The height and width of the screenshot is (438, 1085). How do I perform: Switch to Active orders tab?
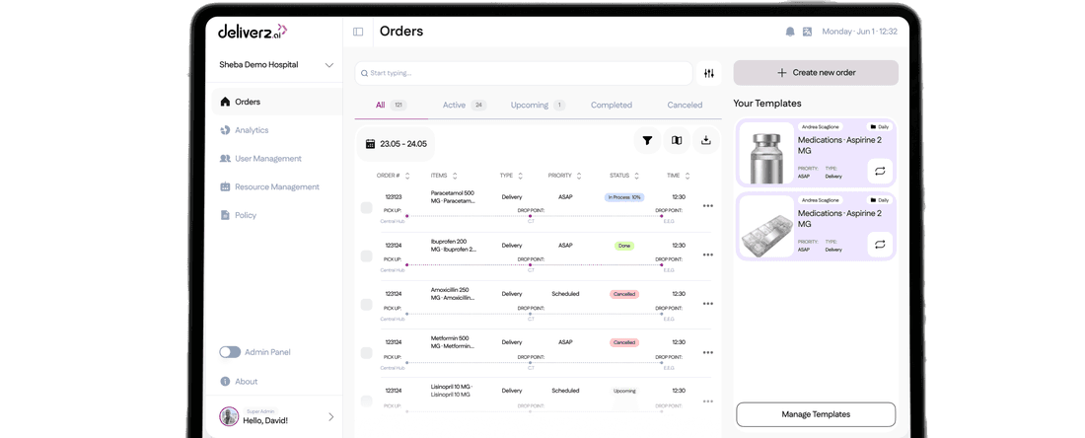pos(465,106)
